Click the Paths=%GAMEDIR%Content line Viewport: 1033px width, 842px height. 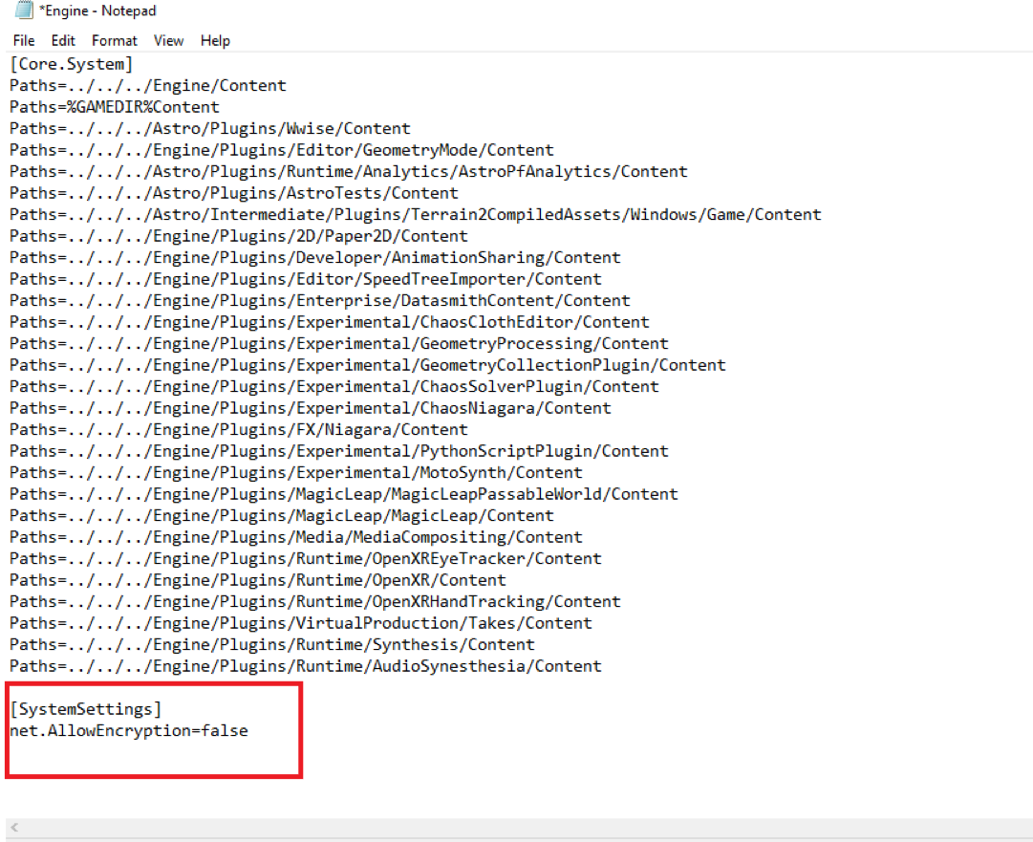tap(115, 107)
